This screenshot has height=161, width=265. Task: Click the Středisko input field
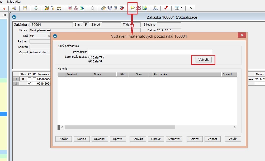click(169, 25)
